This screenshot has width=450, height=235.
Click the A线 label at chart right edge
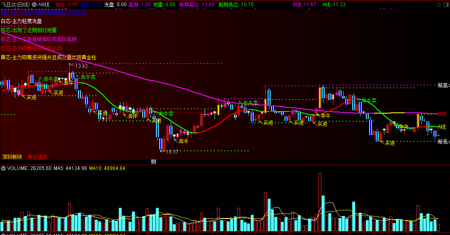click(442, 127)
